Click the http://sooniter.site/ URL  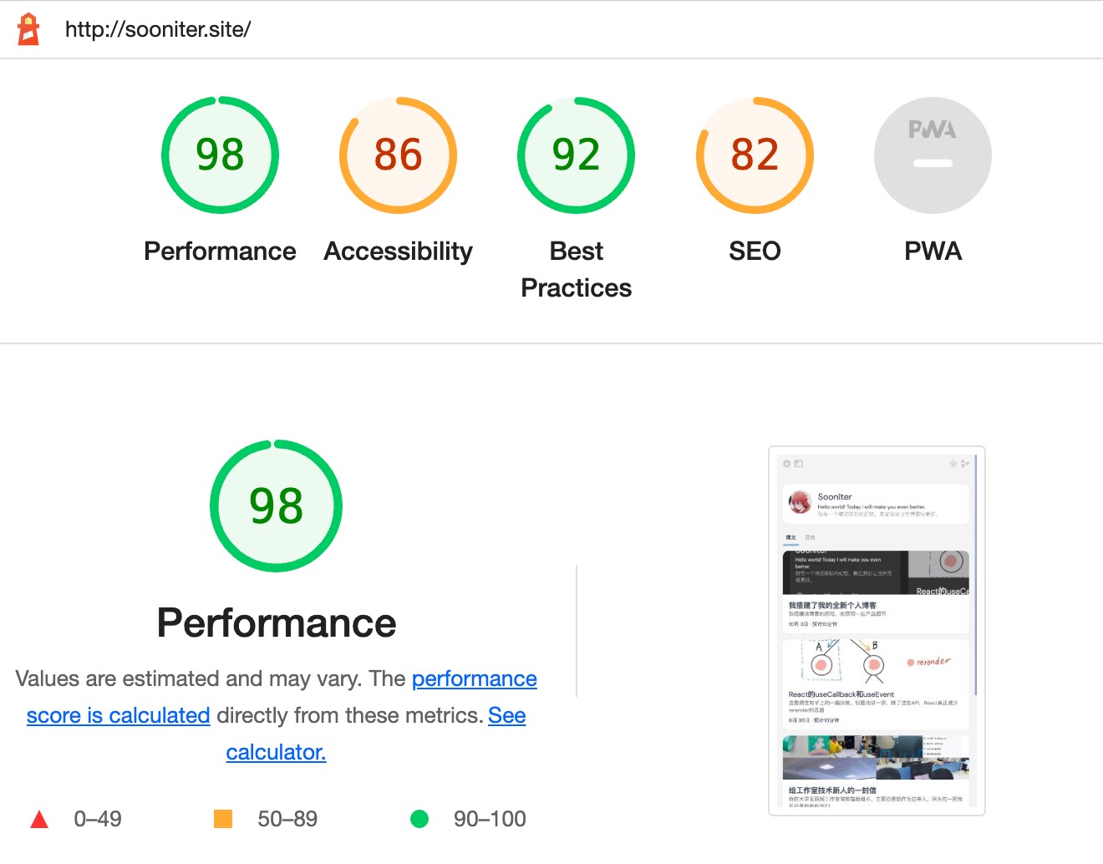[x=158, y=29]
